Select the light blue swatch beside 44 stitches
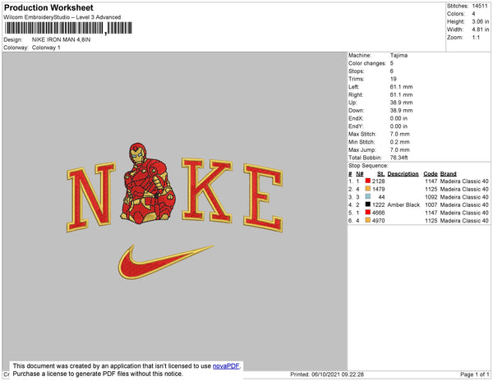 (x=367, y=196)
